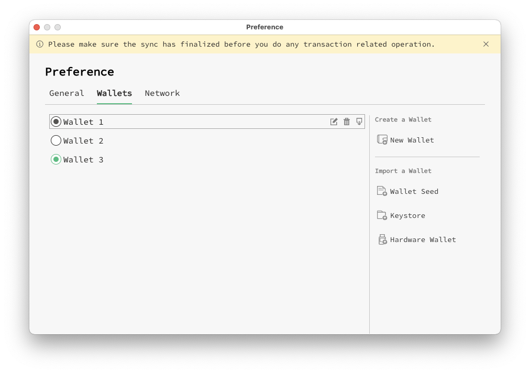Select the Wallet 2 radio button

[x=56, y=140]
